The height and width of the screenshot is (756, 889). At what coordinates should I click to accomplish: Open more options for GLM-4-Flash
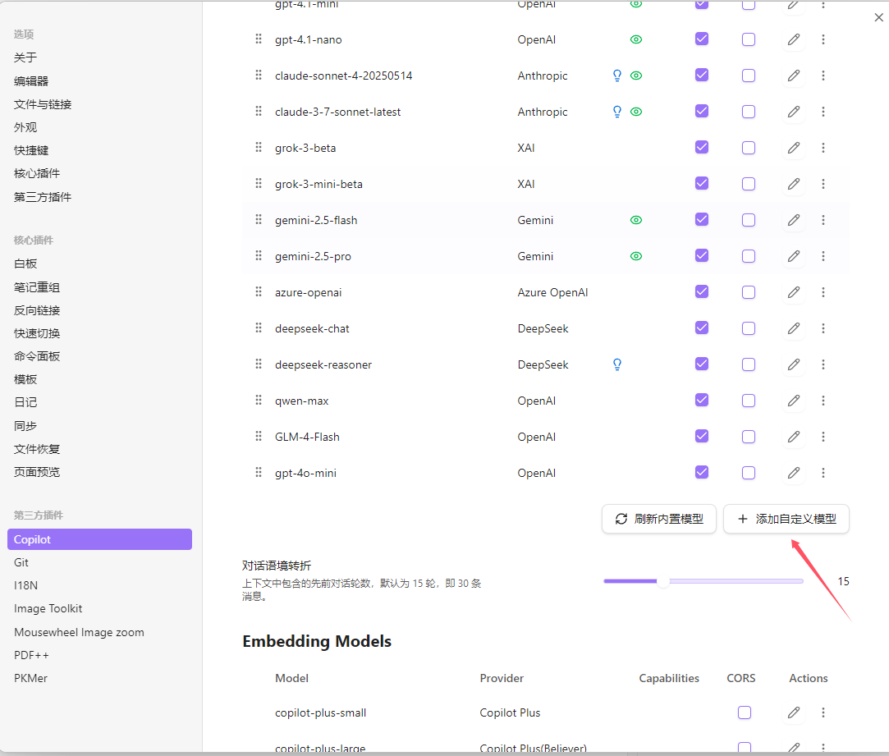pos(823,437)
